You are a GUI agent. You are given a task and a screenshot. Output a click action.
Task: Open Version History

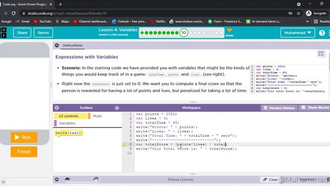[x=279, y=108]
